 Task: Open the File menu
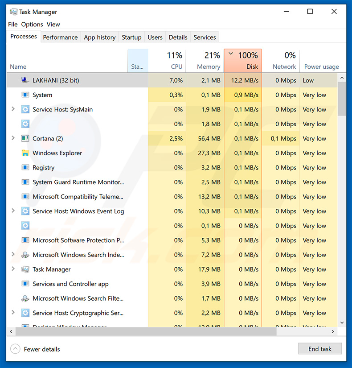[12, 25]
